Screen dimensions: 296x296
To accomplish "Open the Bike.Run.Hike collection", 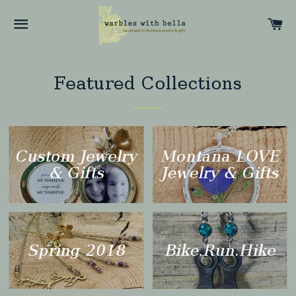I will pos(220,250).
